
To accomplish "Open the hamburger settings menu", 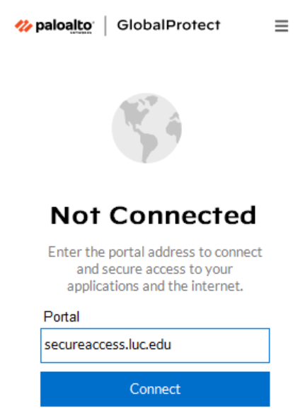I will [282, 26].
